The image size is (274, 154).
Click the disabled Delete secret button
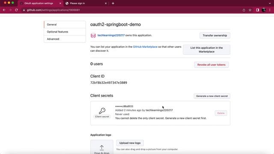(x=221, y=113)
